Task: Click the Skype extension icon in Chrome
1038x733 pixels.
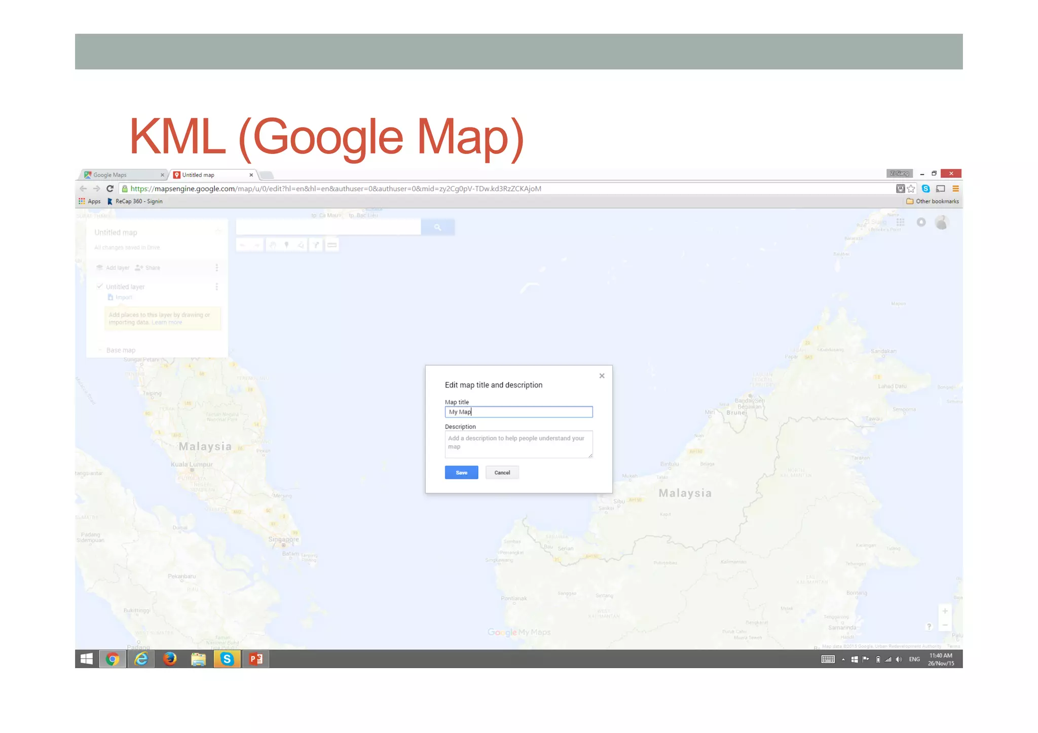Action: [x=925, y=188]
